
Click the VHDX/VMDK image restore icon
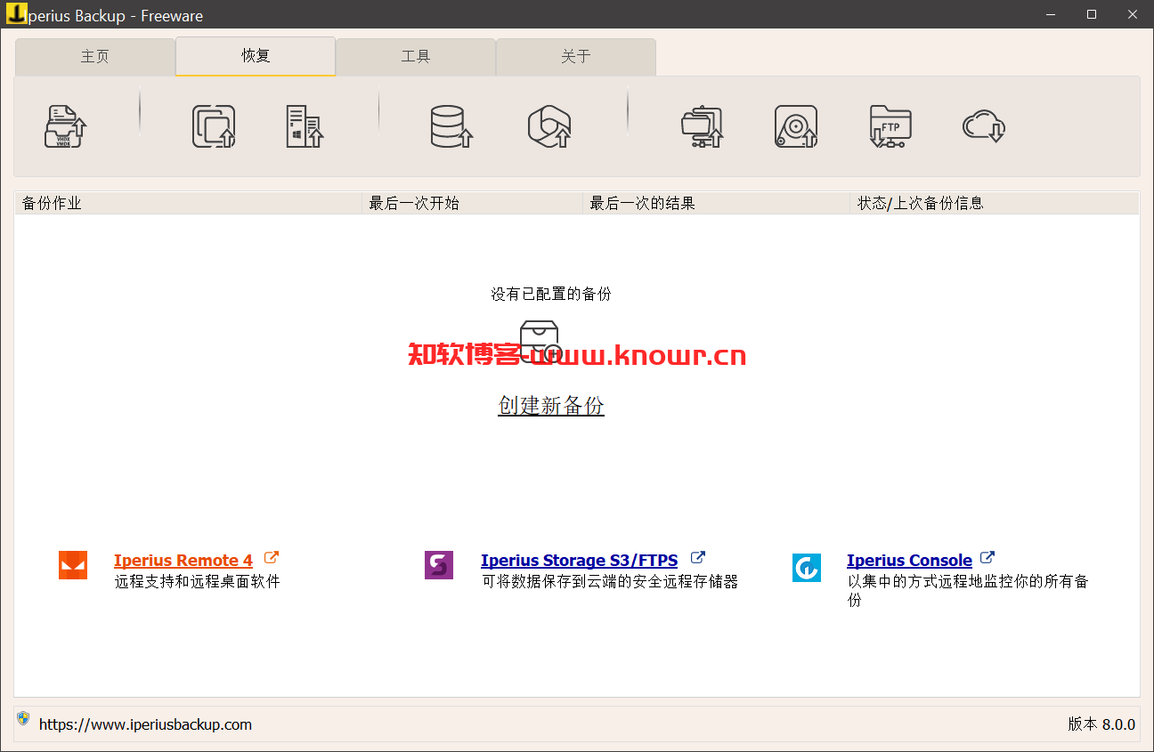pyautogui.click(x=66, y=126)
